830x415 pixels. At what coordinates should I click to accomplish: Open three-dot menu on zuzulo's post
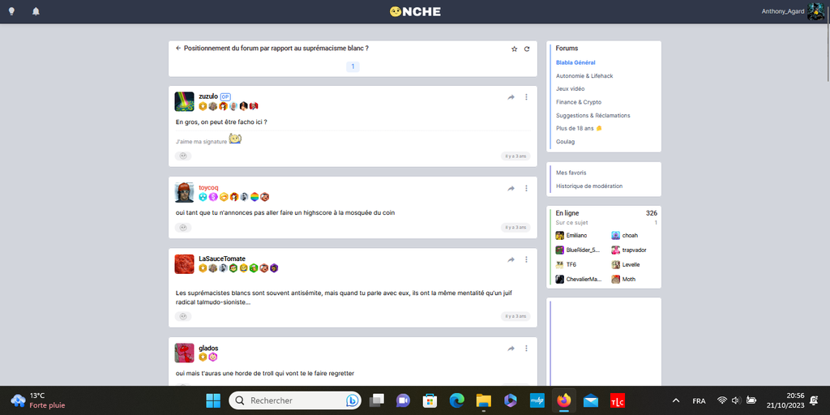[526, 97]
